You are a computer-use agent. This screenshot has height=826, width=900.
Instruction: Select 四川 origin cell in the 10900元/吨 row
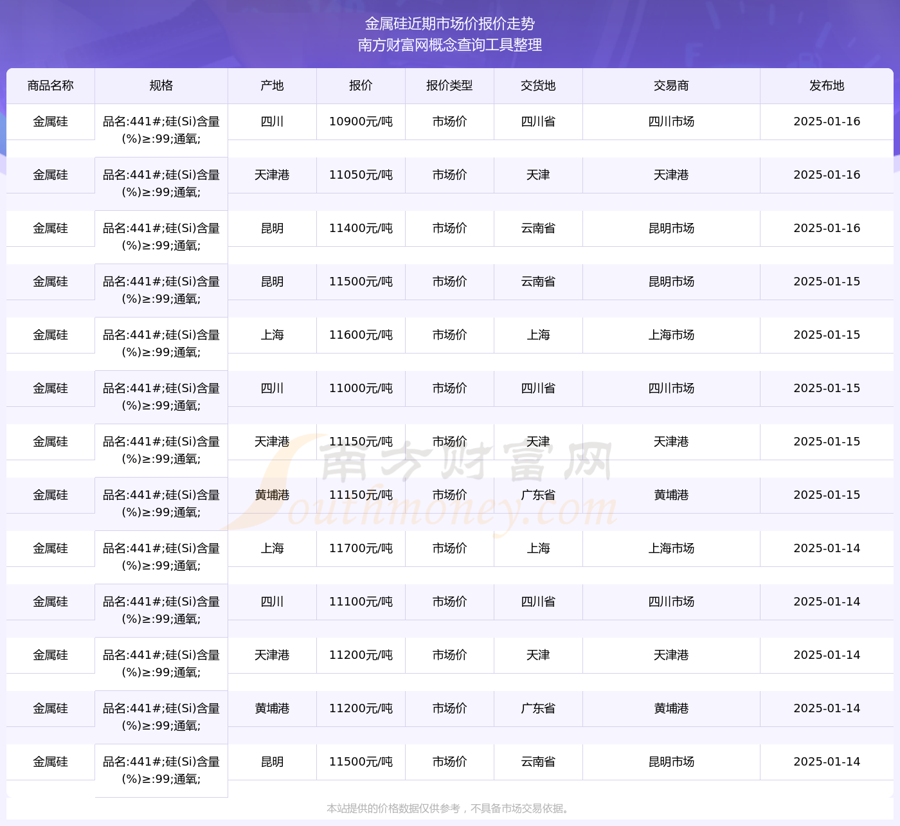click(x=273, y=121)
